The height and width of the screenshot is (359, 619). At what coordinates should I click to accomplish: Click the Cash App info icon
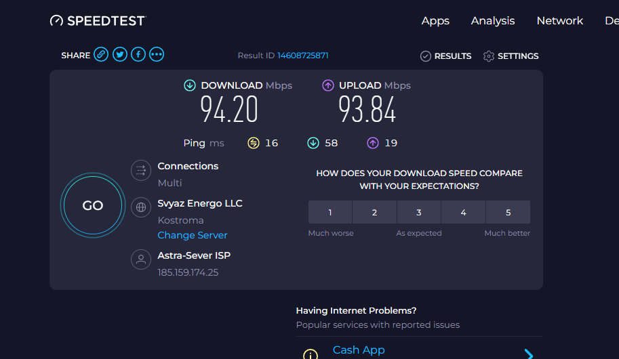coord(311,354)
